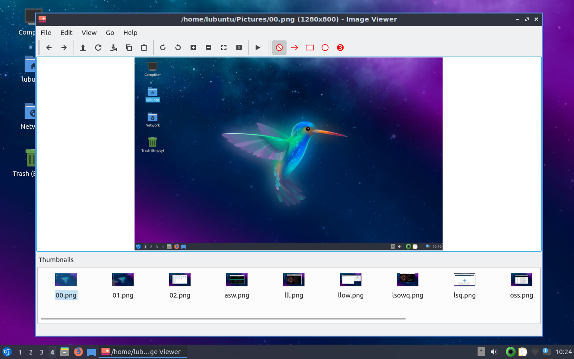This screenshot has width=574, height=359.
Task: View the lsq.png thumbnail
Action: [465, 285]
